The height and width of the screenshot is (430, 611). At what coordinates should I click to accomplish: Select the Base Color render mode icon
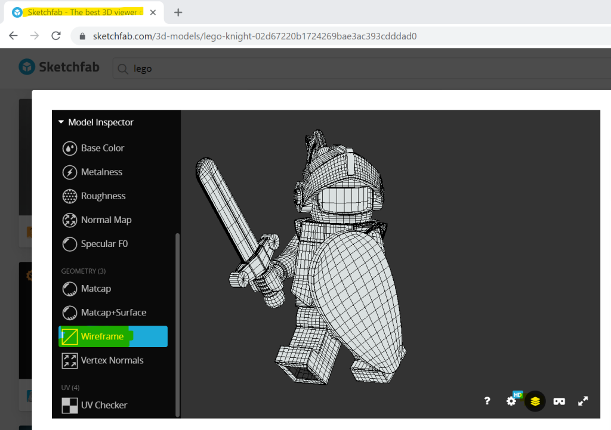coord(70,149)
